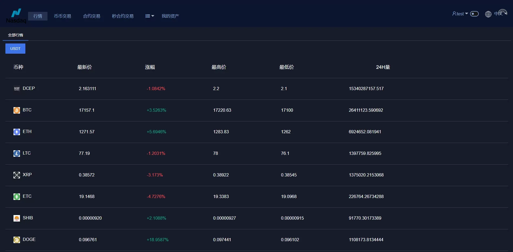Image resolution: width=513 pixels, height=252 pixels.
Task: Click the Bitcoin BTC coin icon
Action: [x=17, y=110]
